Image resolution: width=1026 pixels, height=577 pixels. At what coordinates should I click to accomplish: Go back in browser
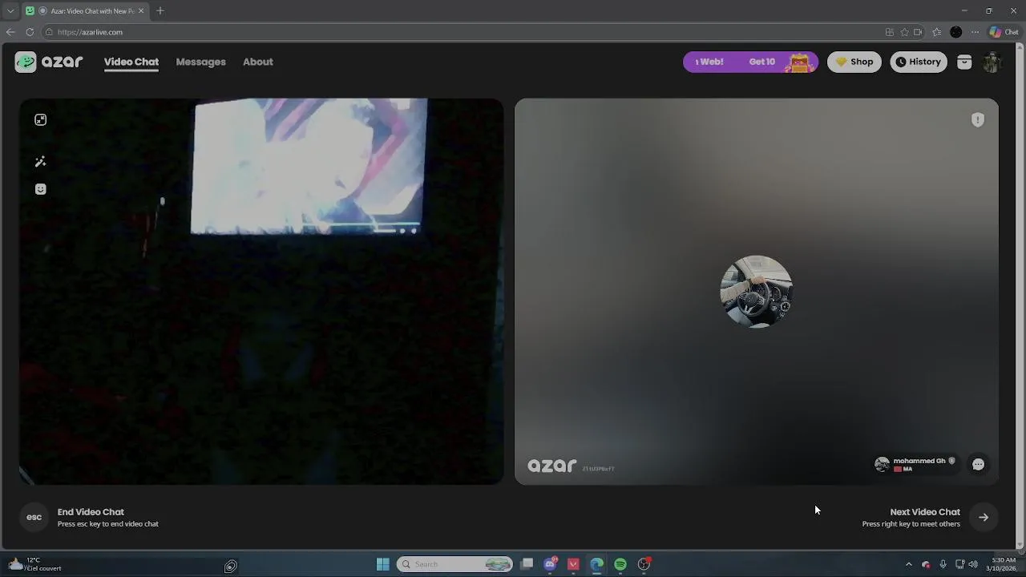10,32
